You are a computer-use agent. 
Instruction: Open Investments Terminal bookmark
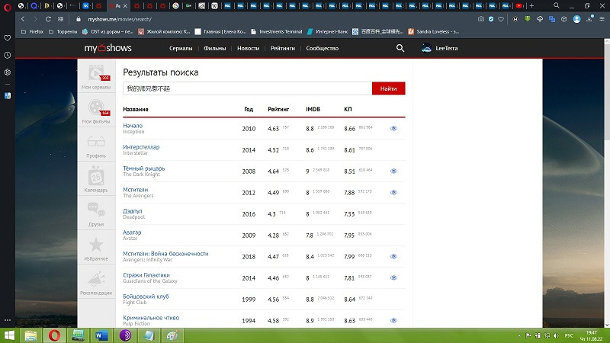[x=277, y=31]
